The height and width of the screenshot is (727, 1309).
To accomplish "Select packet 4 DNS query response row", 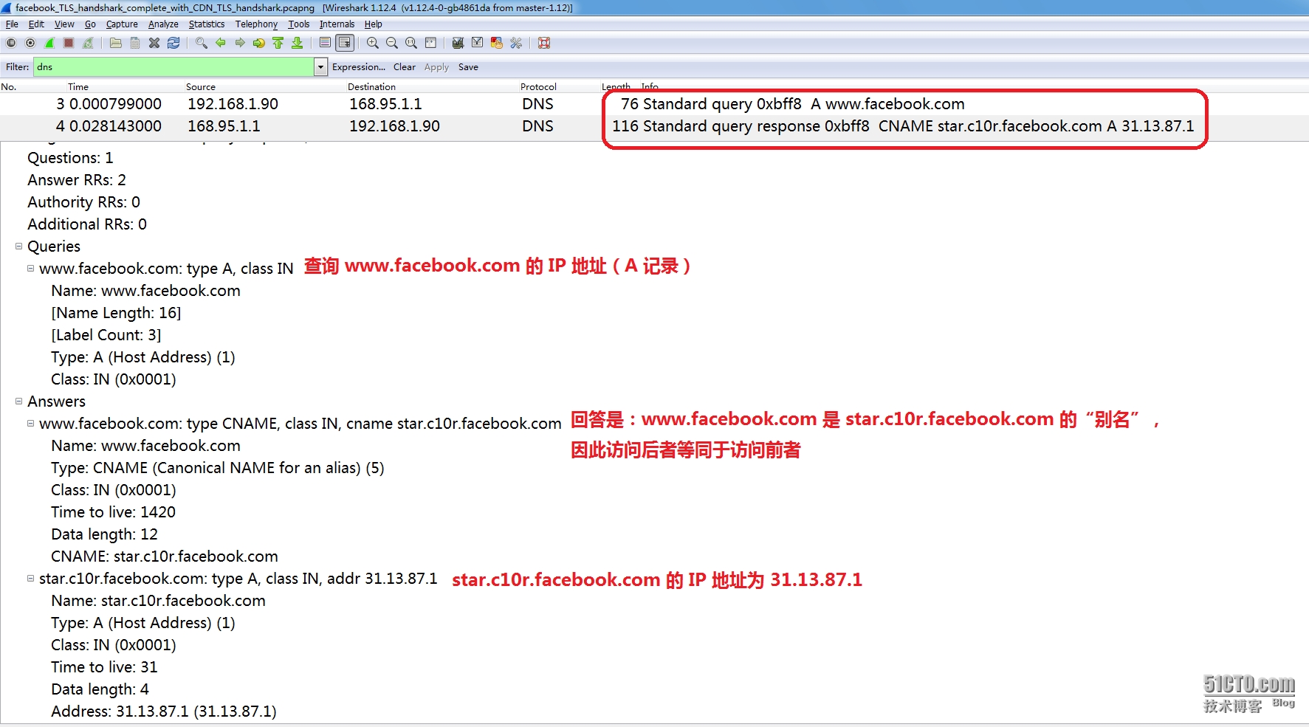I will 654,126.
